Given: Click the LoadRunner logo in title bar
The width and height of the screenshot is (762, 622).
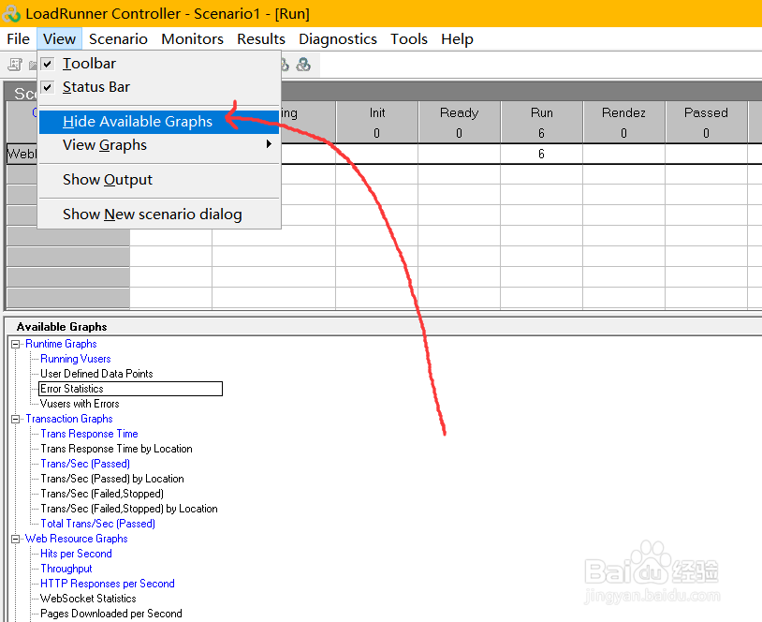Looking at the screenshot, I should [x=11, y=14].
